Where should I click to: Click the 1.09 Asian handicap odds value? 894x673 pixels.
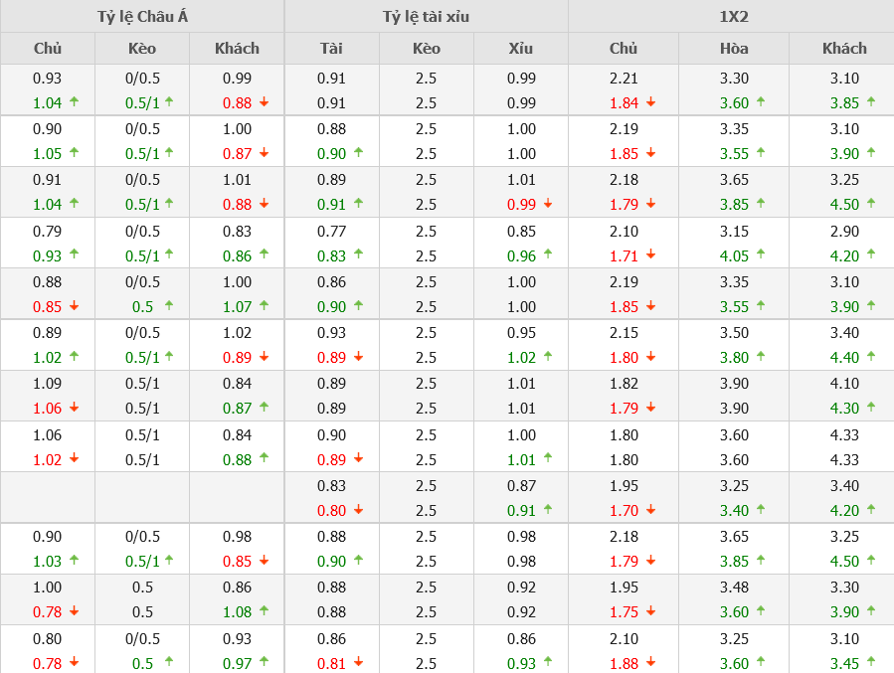tap(47, 383)
